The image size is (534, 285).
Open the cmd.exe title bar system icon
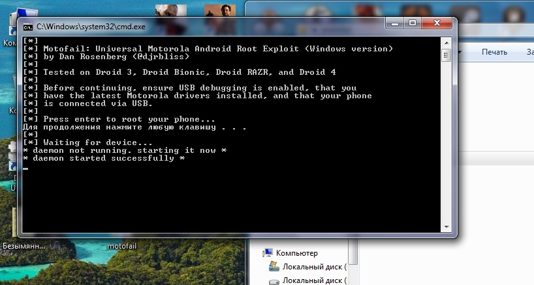pos(27,27)
